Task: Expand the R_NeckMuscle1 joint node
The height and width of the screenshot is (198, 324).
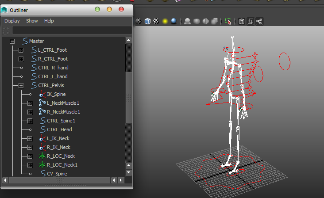Action: (30, 112)
